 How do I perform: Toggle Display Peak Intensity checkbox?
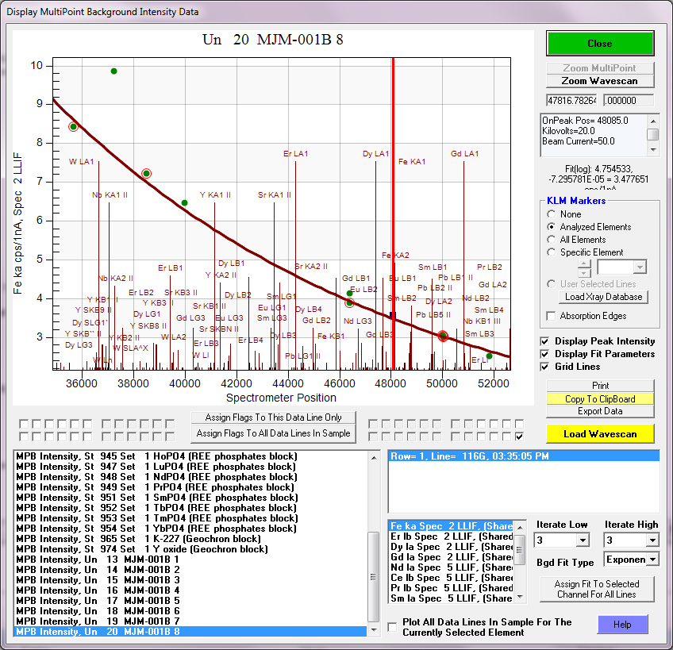544,341
